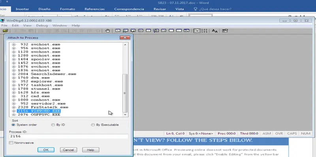Open the Watch window toolbar icon
This screenshot has width=316, height=157.
126,31
